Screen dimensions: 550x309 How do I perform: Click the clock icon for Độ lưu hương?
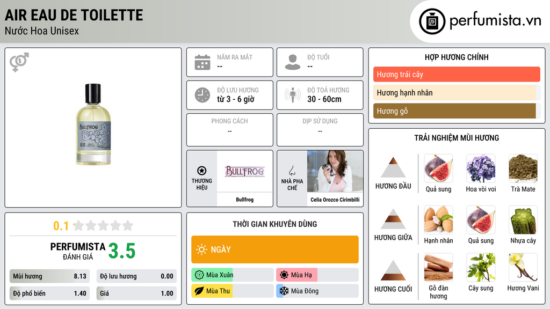tap(202, 95)
